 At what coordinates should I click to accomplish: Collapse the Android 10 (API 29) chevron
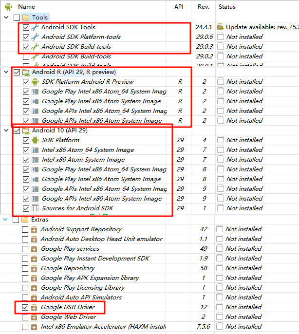(x=6, y=130)
